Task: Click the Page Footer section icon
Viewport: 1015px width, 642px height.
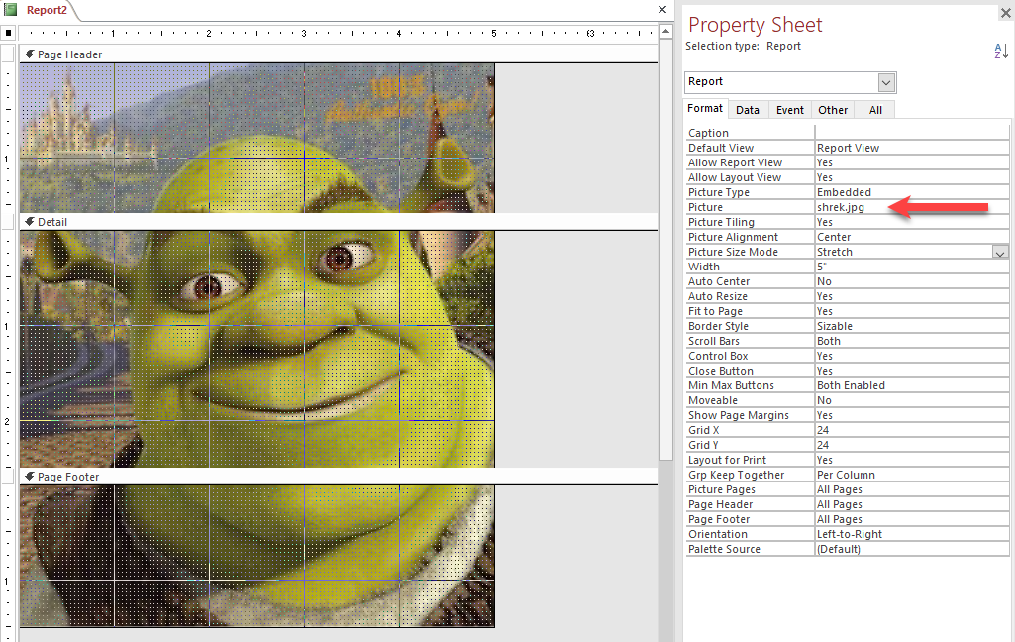Action: [29, 477]
